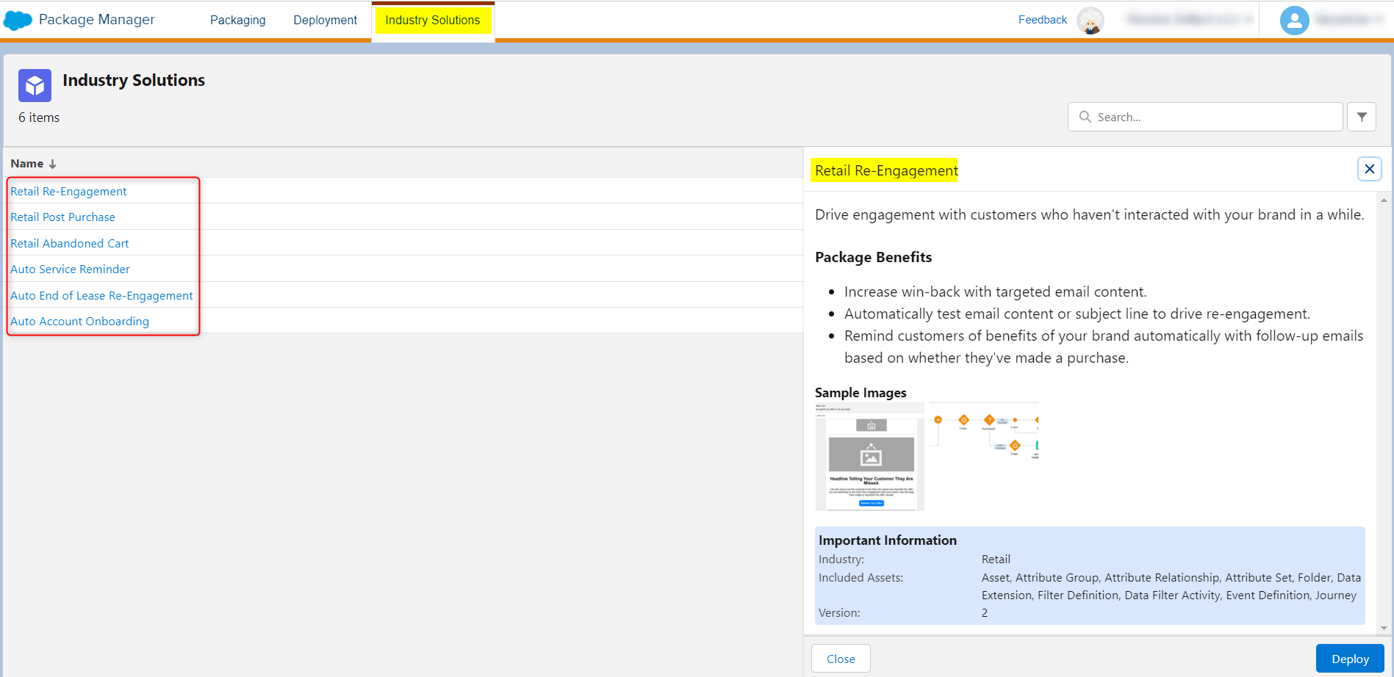The height and width of the screenshot is (677, 1394).
Task: Close the Retail Re-Engagement detail panel with X
Action: [1370, 169]
